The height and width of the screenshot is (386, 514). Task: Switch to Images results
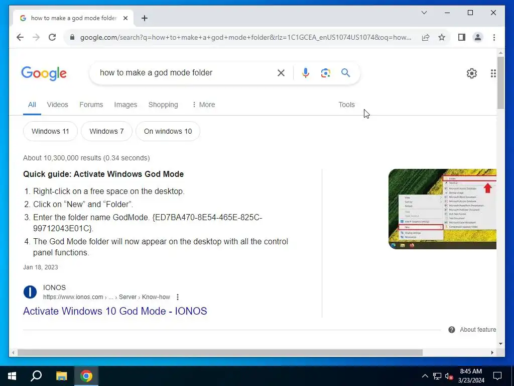(x=125, y=105)
